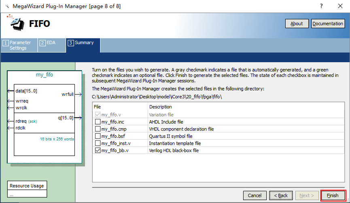
Task: Open the Documentation button
Action: click(328, 23)
